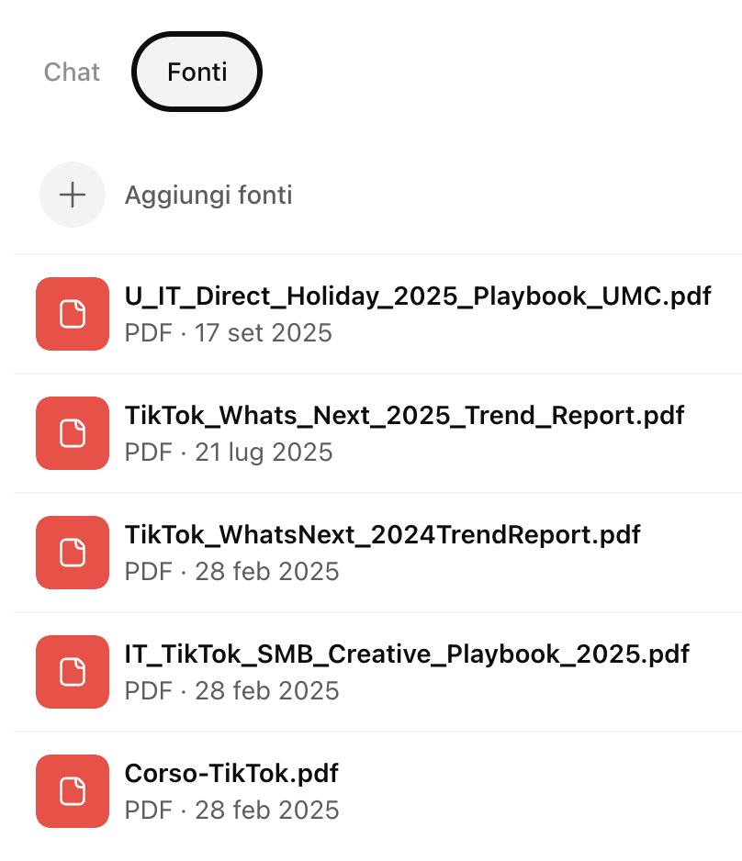
Task: Switch to the Chat tab
Action: click(72, 72)
